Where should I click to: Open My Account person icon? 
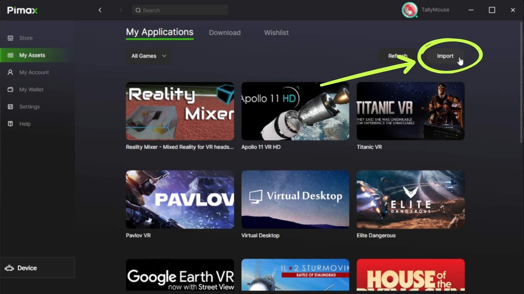[10, 72]
